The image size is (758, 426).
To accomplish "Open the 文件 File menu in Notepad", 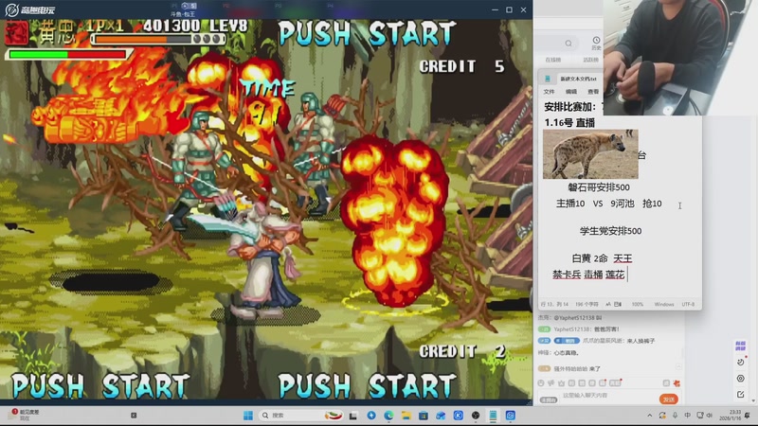I will click(549, 92).
